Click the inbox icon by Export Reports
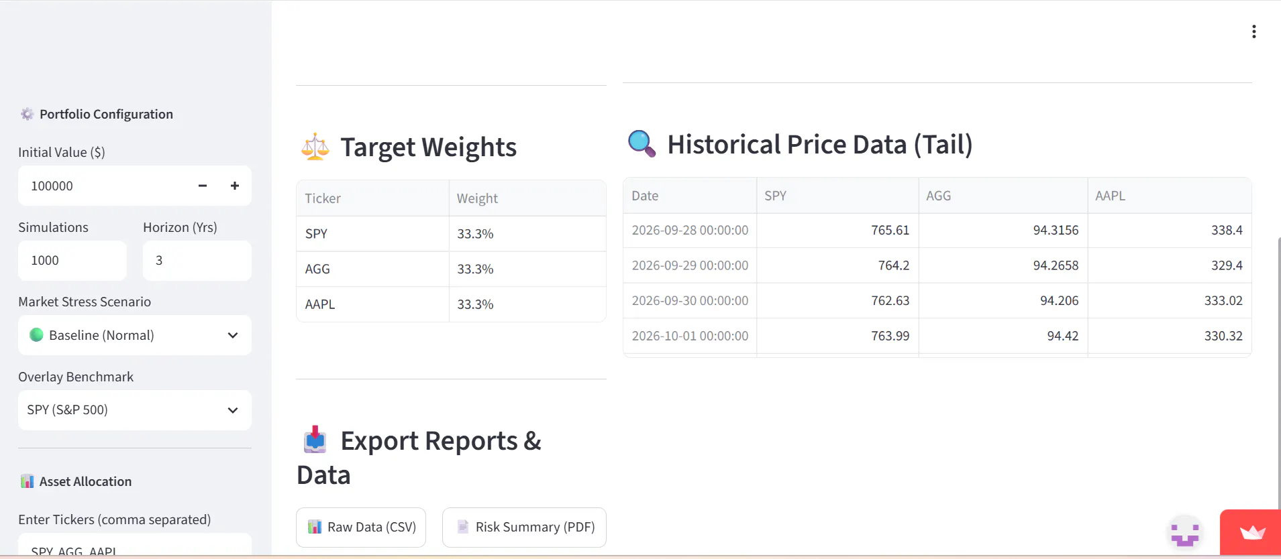1281x559 pixels. (315, 440)
